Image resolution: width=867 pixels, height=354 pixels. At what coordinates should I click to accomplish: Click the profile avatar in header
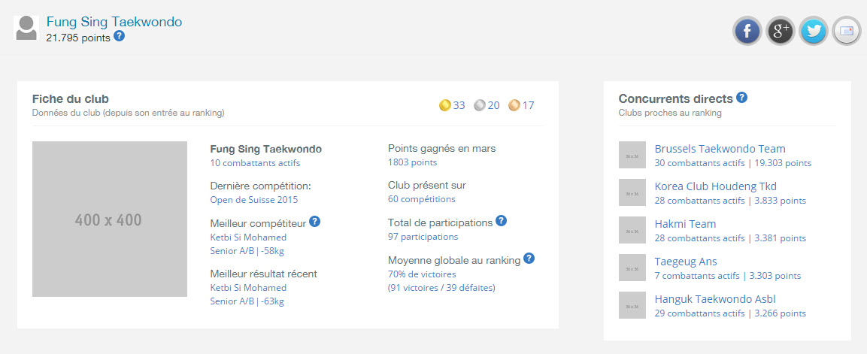pyautogui.click(x=26, y=29)
